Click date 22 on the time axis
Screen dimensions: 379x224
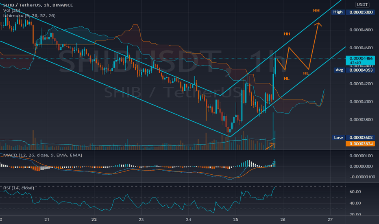pos(94,220)
